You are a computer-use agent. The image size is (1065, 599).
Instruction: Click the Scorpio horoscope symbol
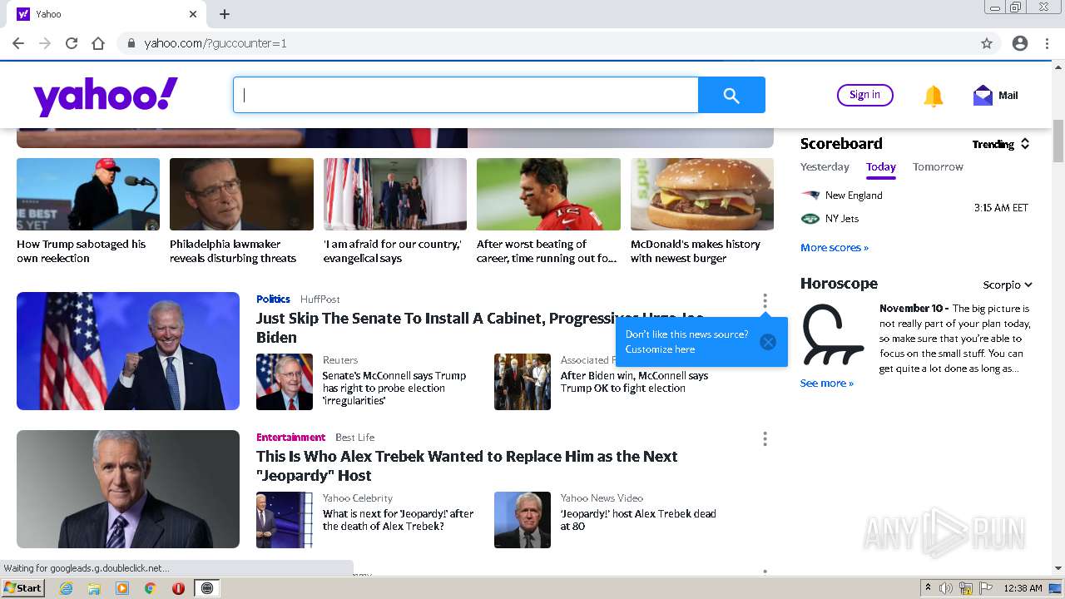coord(833,335)
